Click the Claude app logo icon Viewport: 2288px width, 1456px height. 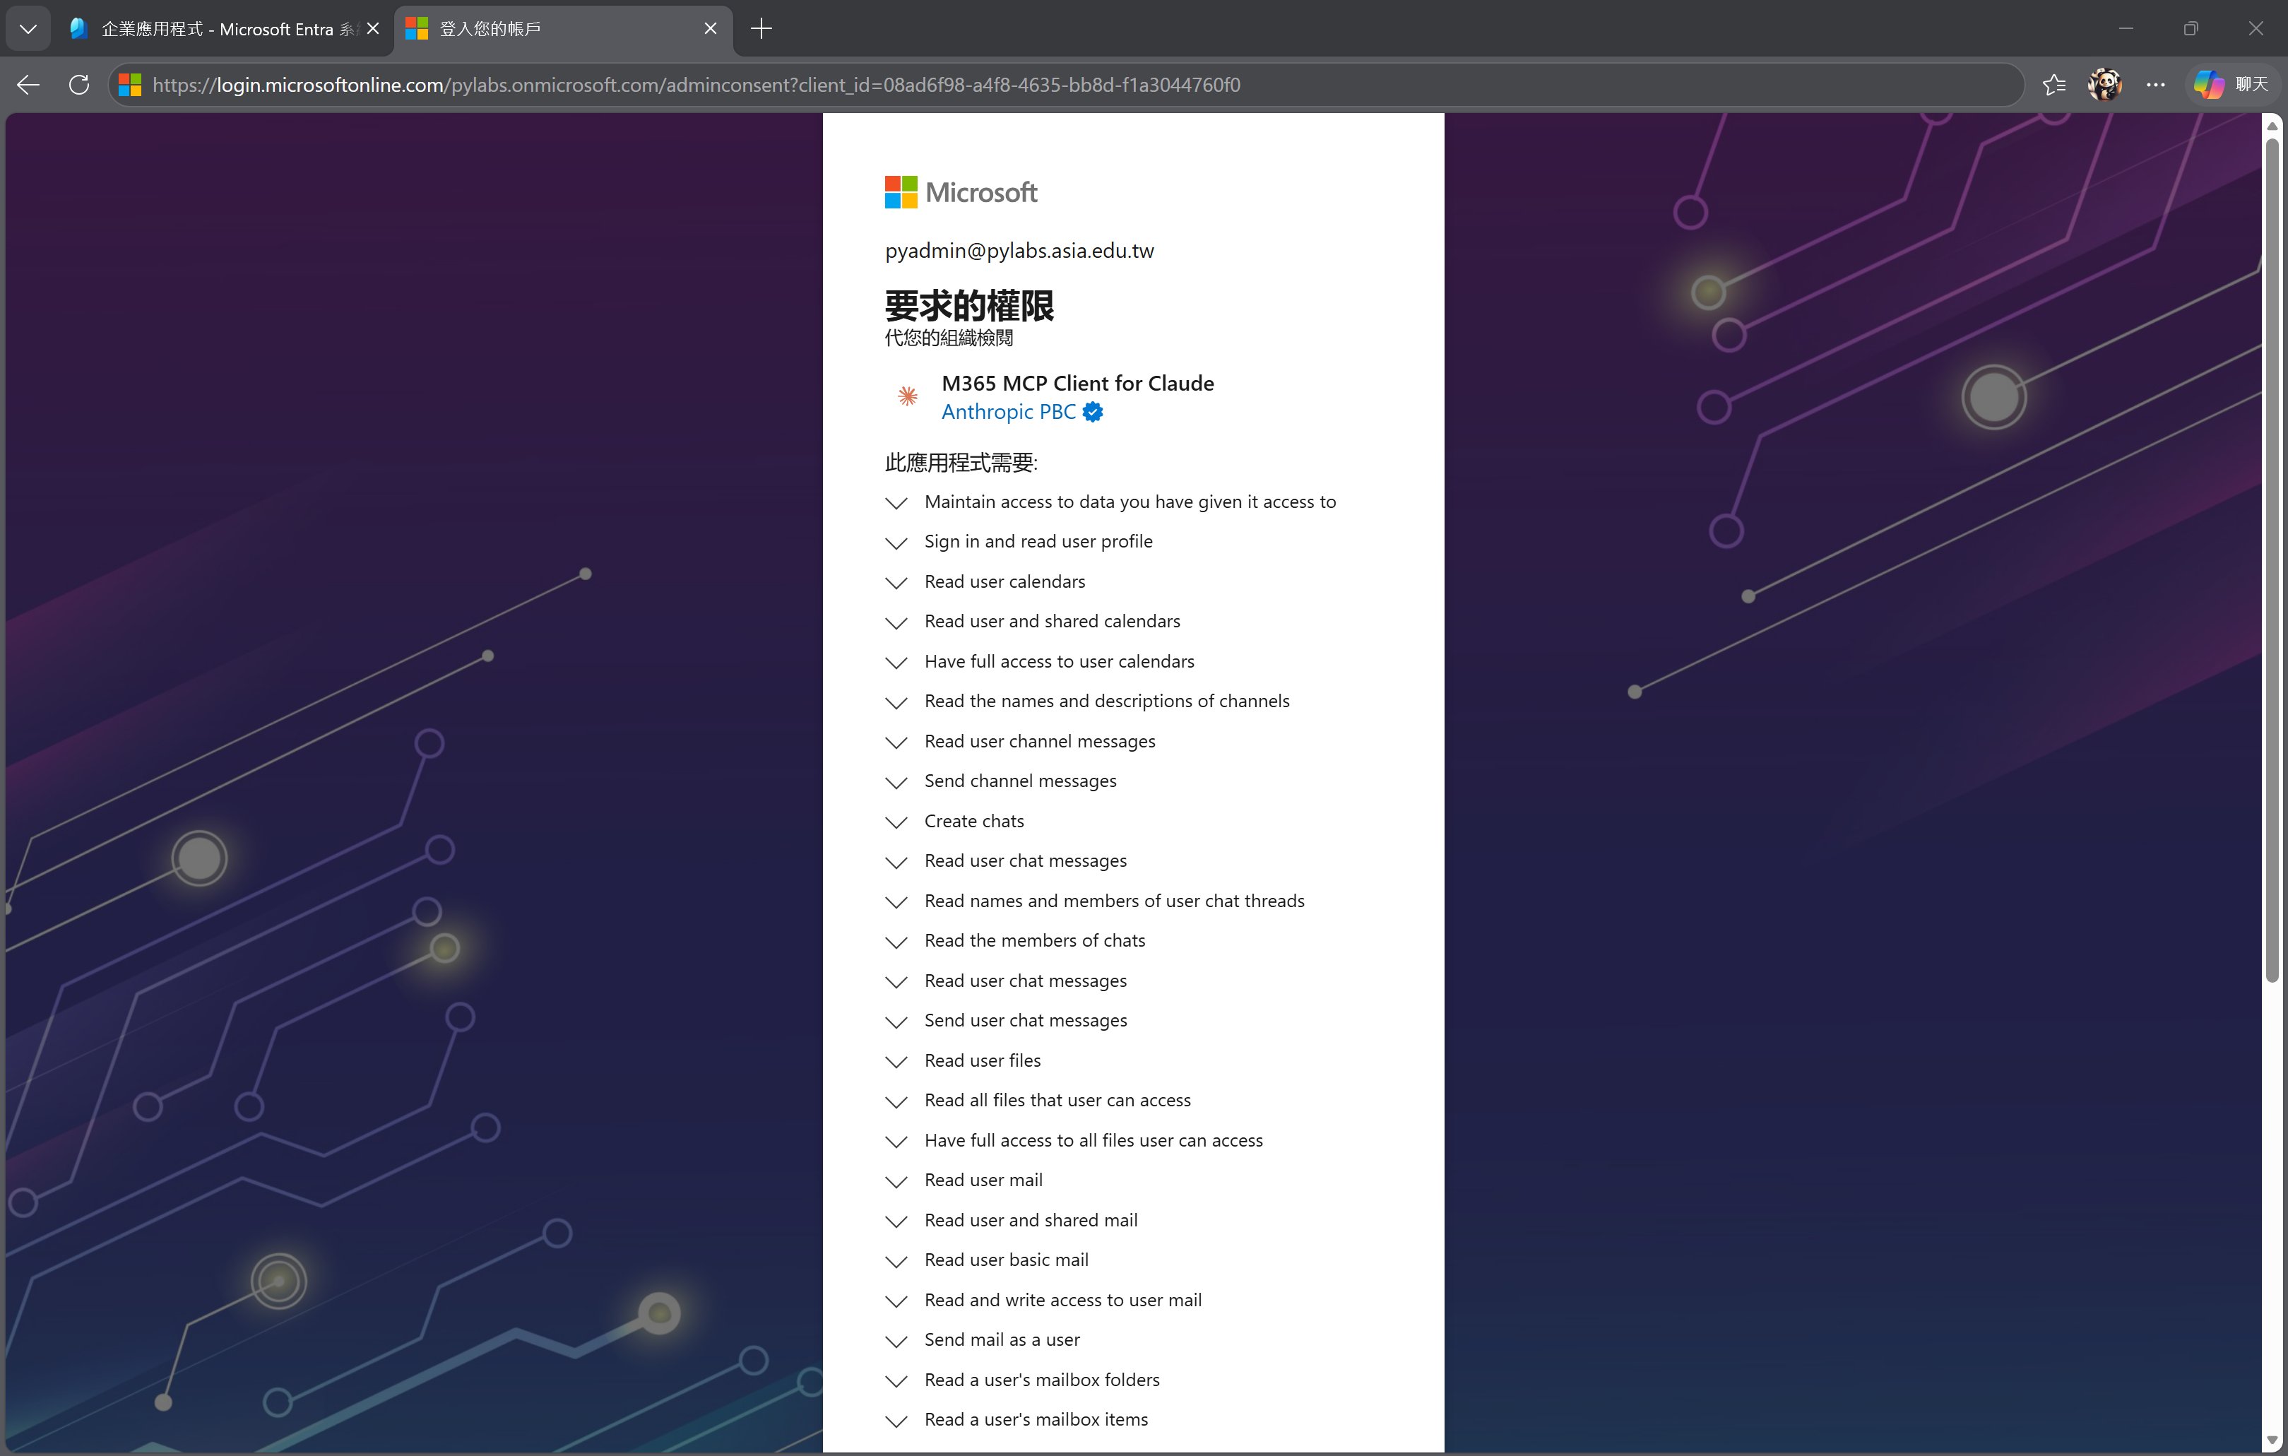tap(908, 396)
